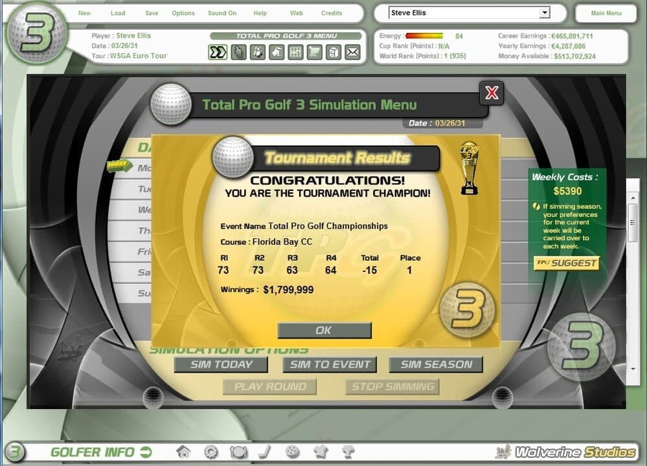Screen dimensions: 647x466
Task: Click the Play Round button
Action: [270, 387]
